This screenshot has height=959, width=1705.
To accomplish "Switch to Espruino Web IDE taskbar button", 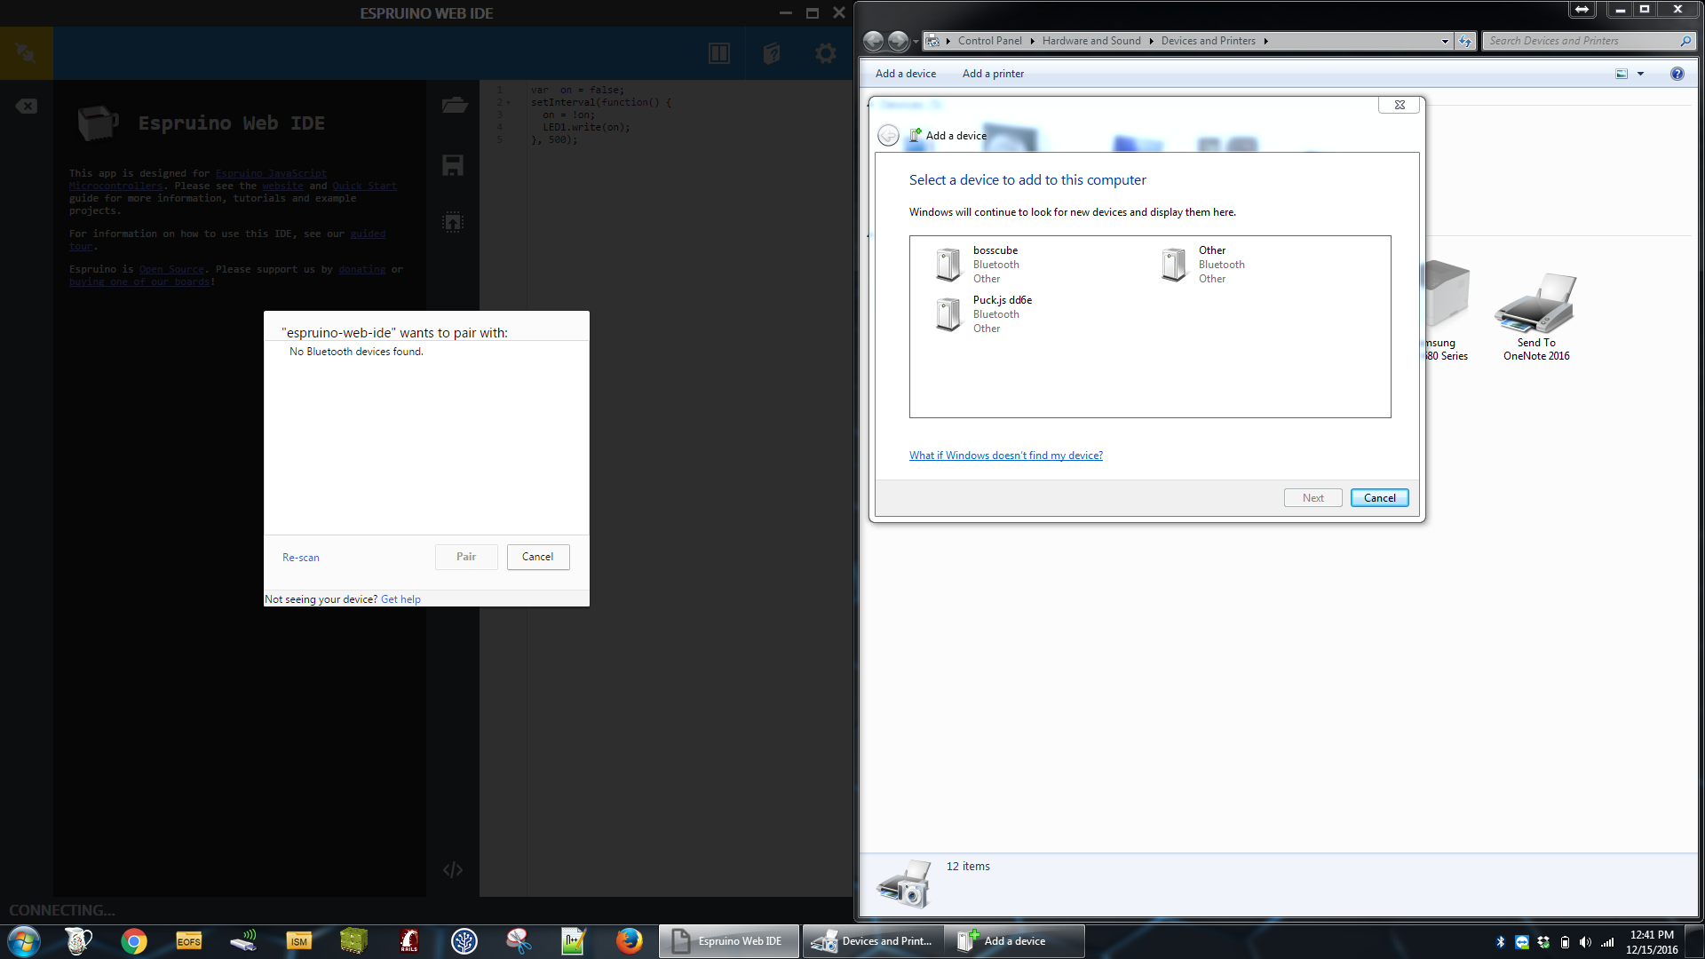I will click(729, 941).
